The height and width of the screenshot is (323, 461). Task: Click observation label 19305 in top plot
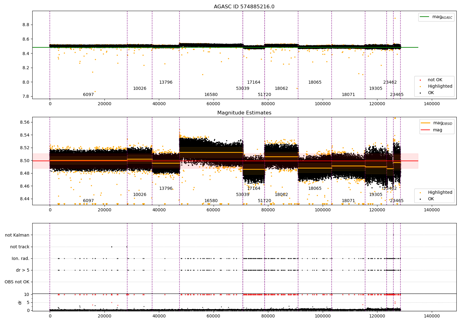(x=376, y=89)
